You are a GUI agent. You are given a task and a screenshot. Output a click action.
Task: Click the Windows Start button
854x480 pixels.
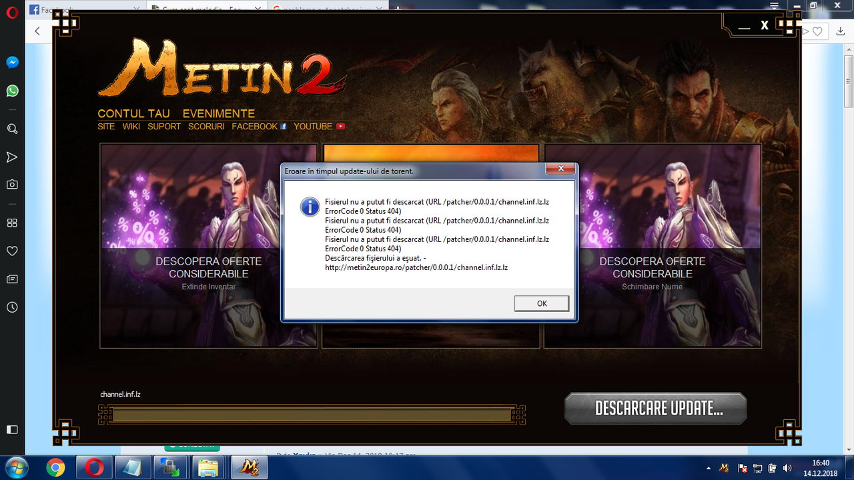[x=17, y=467]
